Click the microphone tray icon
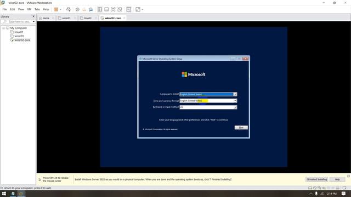 pyautogui.click(x=316, y=194)
